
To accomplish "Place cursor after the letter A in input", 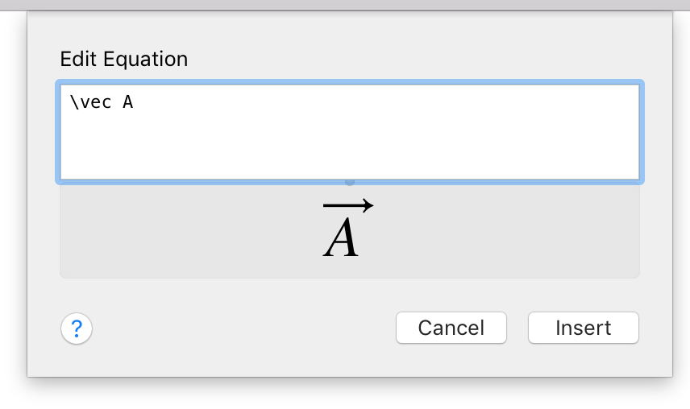I will point(134,102).
